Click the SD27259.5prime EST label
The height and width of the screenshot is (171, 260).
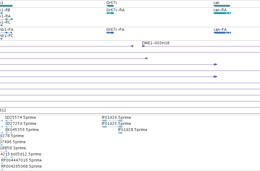[x=21, y=124]
